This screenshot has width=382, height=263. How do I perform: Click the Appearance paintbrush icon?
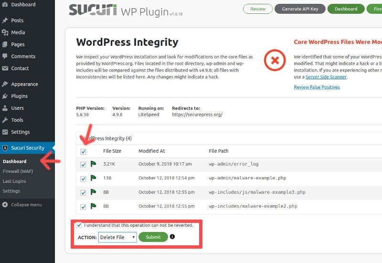(x=5, y=84)
